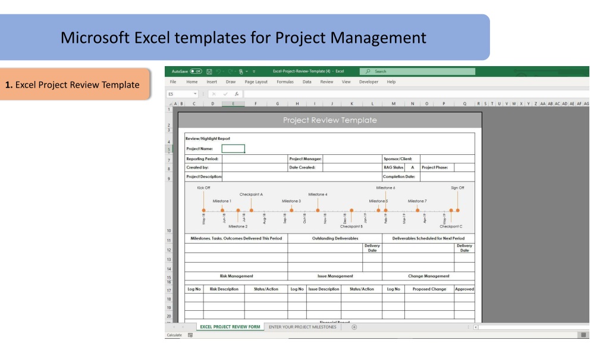Open the Page Layout ribbon tab
609x343 pixels.
(x=256, y=82)
